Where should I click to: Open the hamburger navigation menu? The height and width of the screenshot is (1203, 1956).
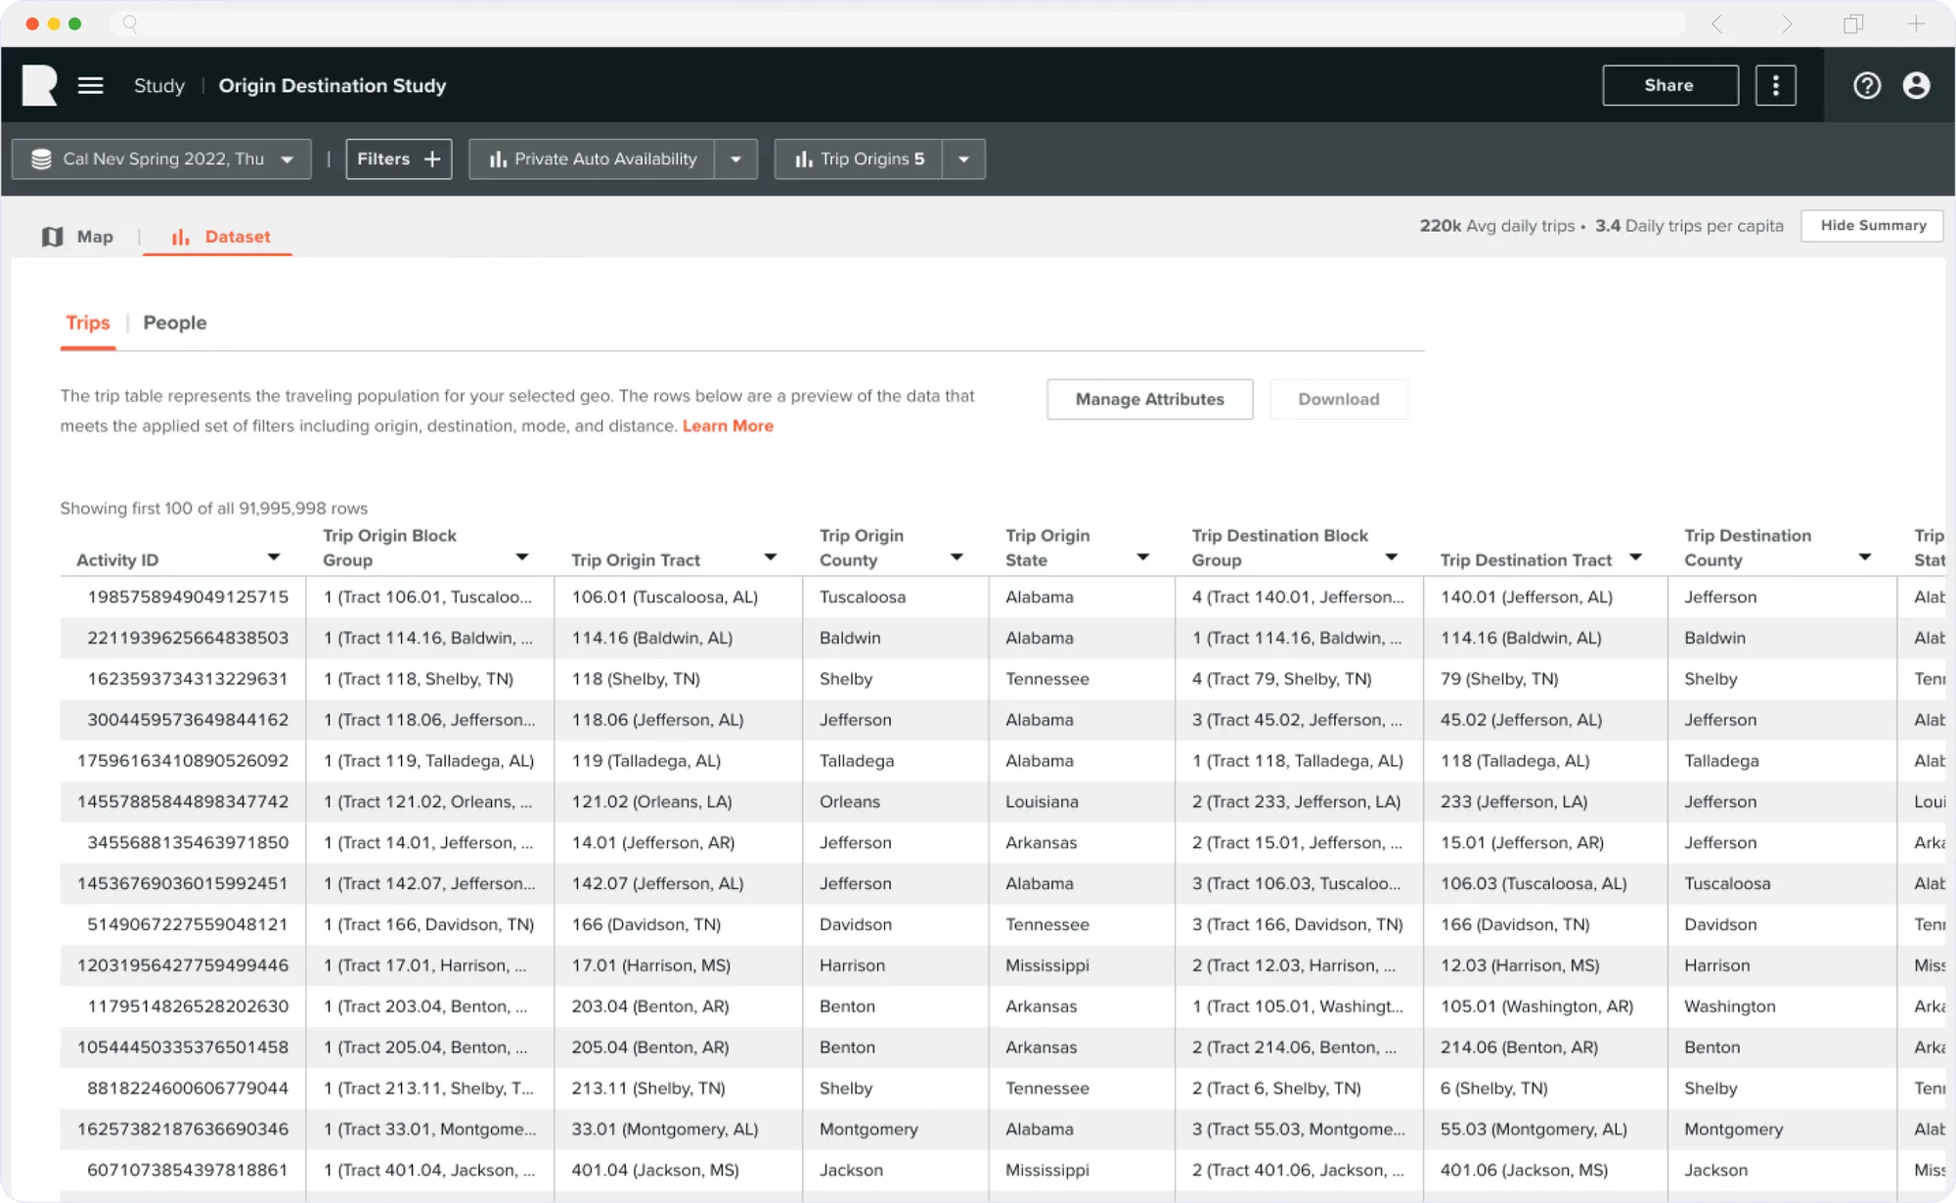click(x=90, y=86)
